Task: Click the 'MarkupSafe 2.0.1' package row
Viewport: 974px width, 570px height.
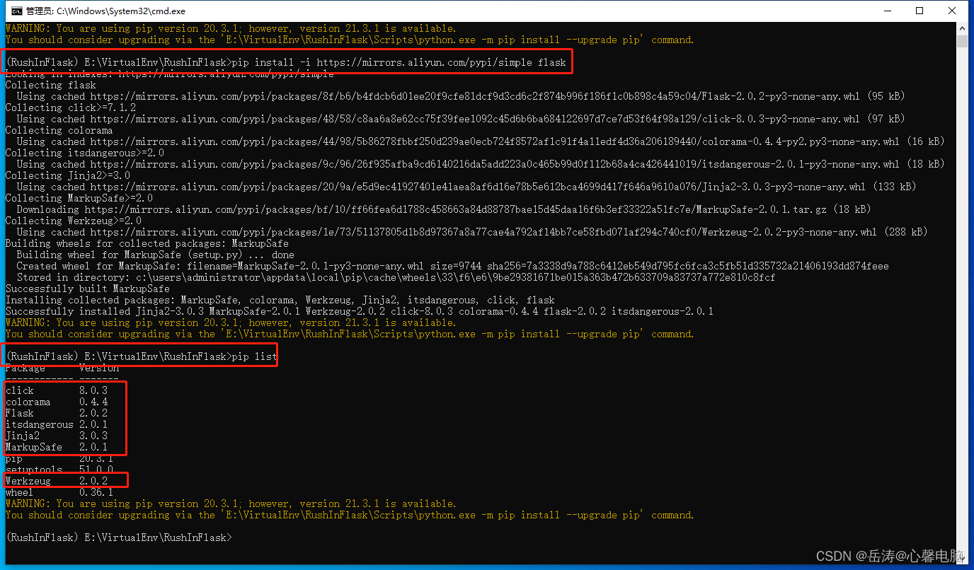Action: (x=57, y=447)
